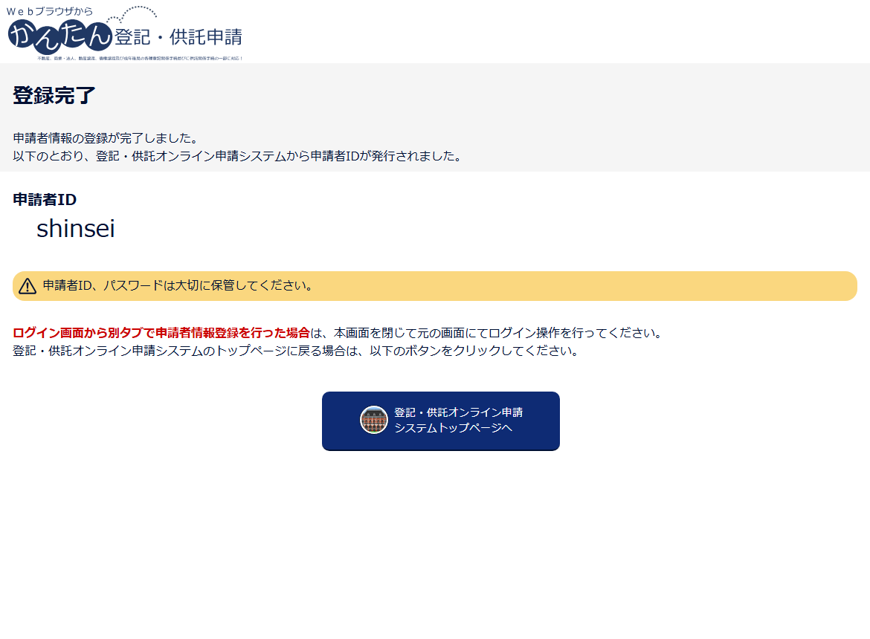Viewport: 870px width, 639px height.
Task: Click the tiny caption line beneath the logo
Action: 140,58
